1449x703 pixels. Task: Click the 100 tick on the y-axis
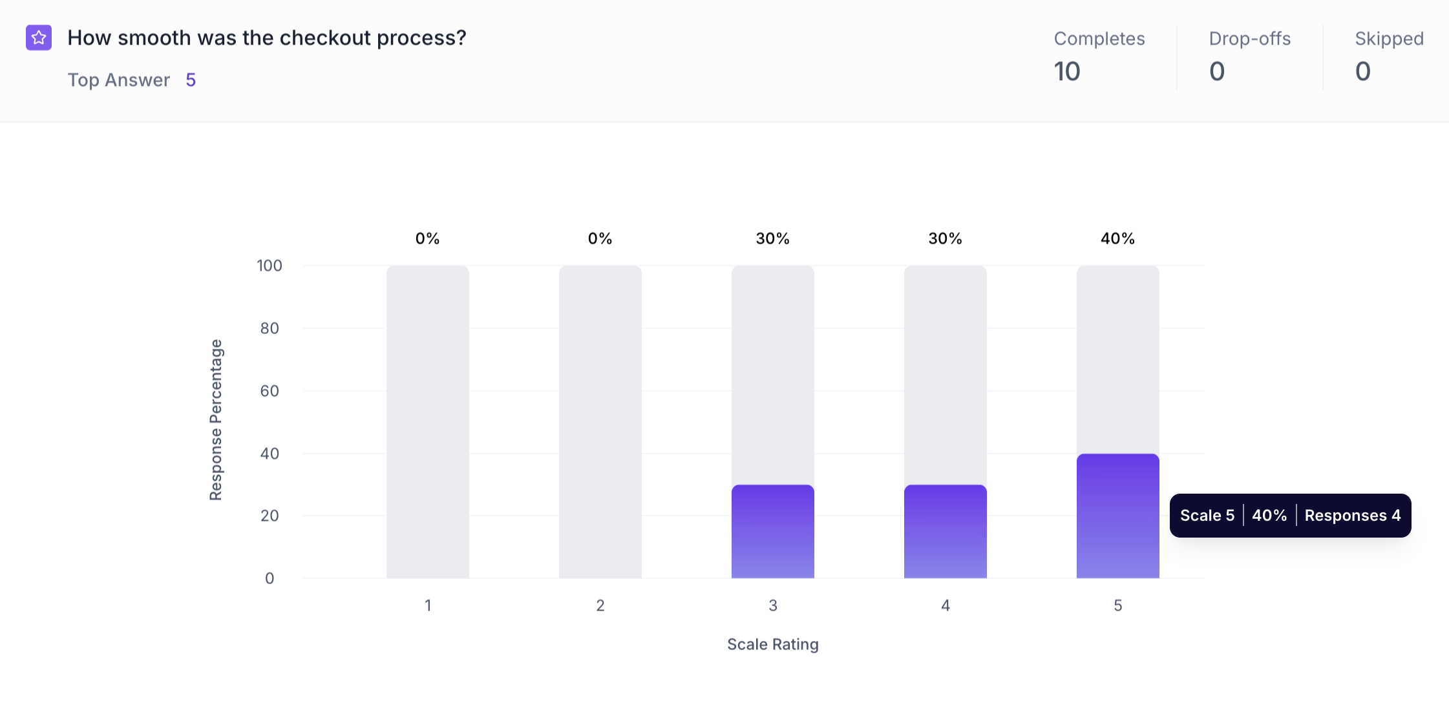pyautogui.click(x=269, y=266)
